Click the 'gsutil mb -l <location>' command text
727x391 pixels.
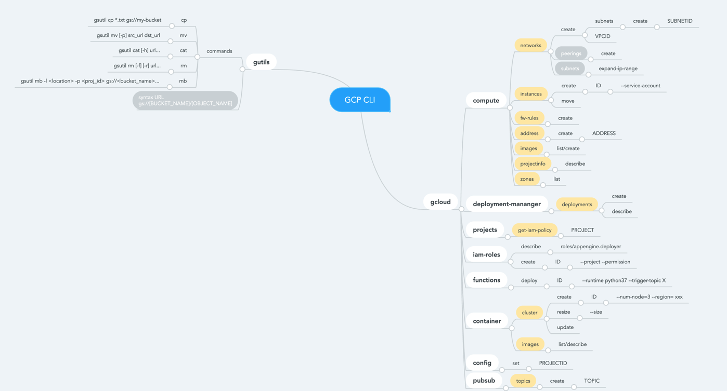(90, 81)
